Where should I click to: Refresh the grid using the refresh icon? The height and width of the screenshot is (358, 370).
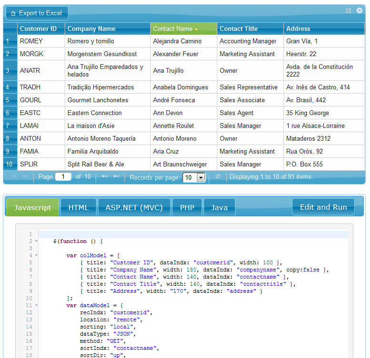[218, 176]
